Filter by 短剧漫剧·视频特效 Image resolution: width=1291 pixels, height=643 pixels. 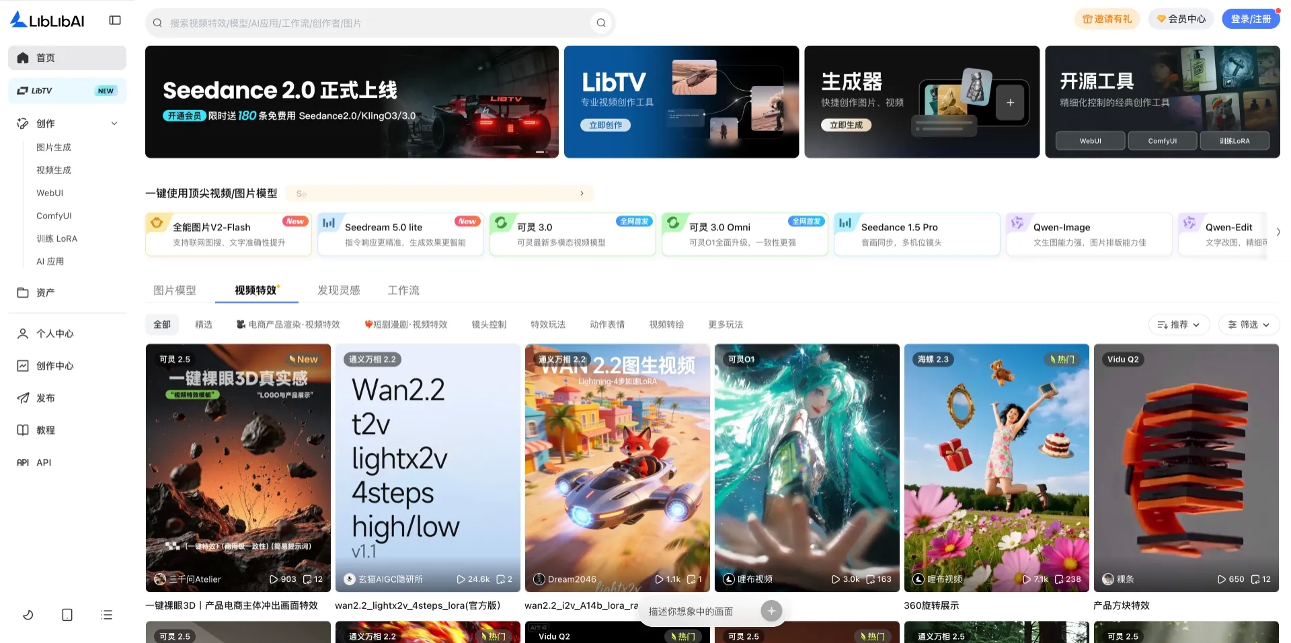(x=406, y=325)
